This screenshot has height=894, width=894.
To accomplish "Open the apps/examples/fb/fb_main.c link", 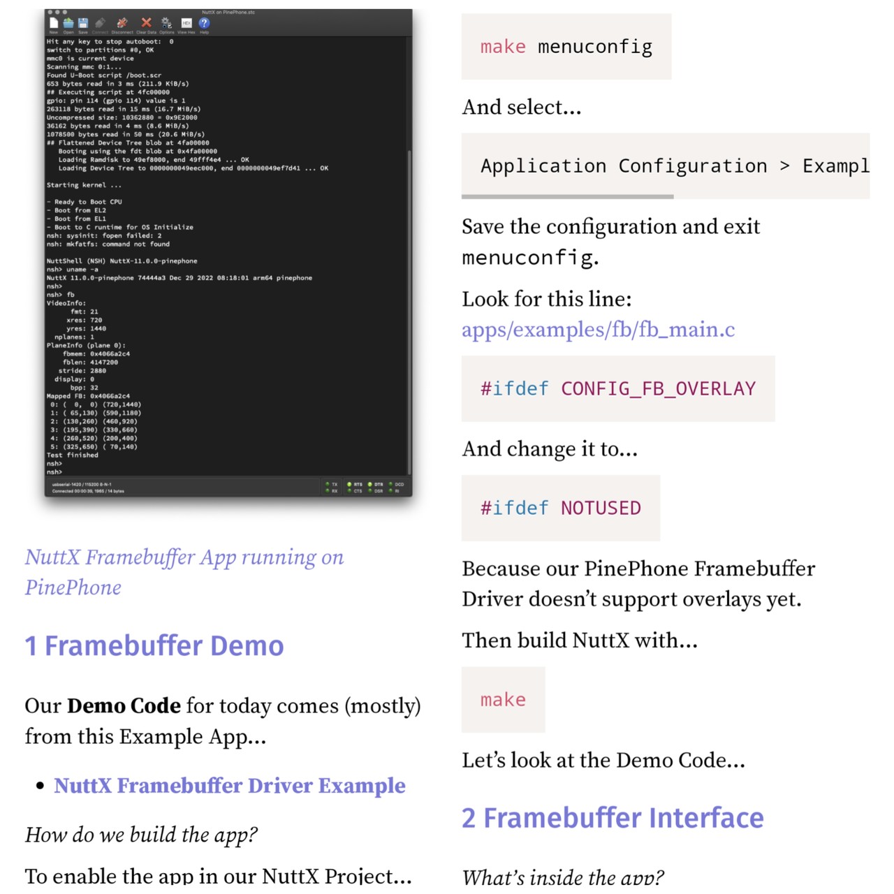I will (598, 329).
